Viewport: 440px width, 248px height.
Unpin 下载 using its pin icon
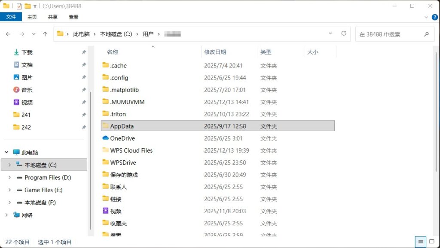(x=84, y=52)
